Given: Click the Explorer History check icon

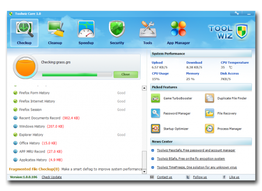Looking at the screenshot, I should pos(15,135).
